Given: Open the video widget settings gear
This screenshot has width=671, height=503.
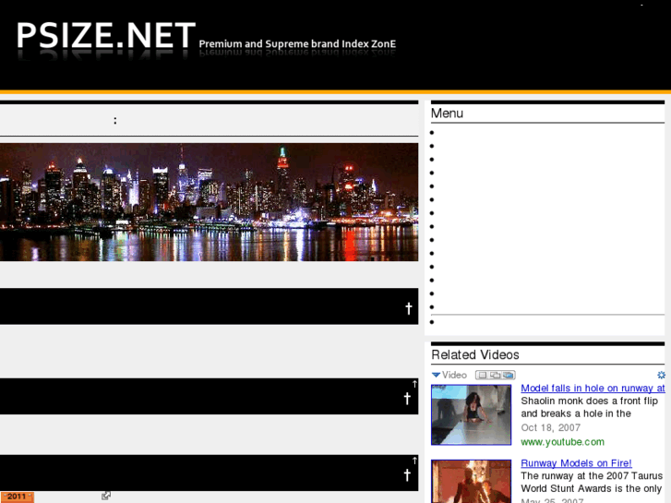Looking at the screenshot, I should click(661, 375).
